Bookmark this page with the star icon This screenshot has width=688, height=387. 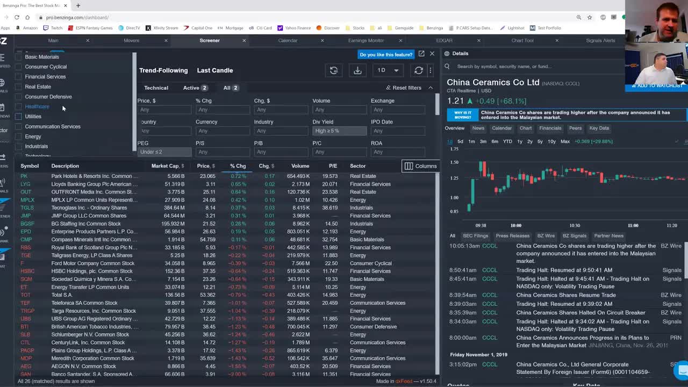click(x=590, y=17)
